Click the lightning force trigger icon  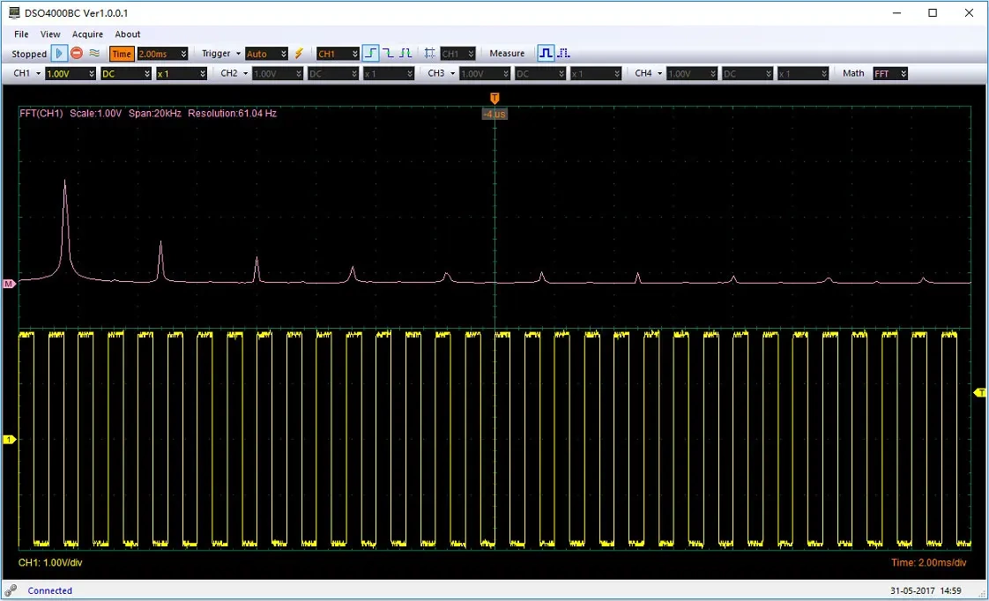(x=299, y=54)
